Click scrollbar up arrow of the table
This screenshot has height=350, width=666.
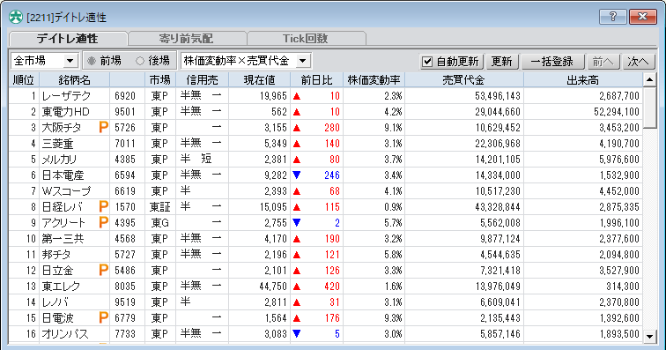point(649,79)
